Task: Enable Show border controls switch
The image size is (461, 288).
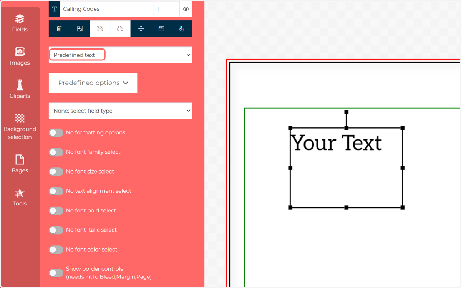Action: [x=56, y=273]
